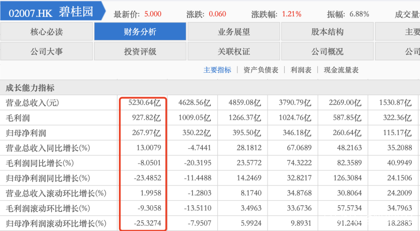Select the 毛利润同比增长(%) row label
Image resolution: width=420 pixels, height=231 pixels.
point(40,163)
